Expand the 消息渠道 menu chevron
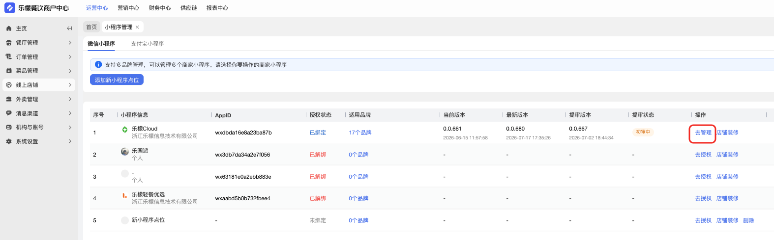Image resolution: width=774 pixels, height=240 pixels. (70, 113)
